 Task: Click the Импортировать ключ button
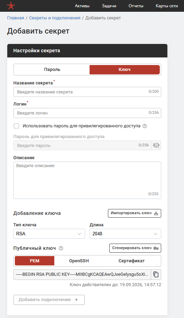click(135, 213)
